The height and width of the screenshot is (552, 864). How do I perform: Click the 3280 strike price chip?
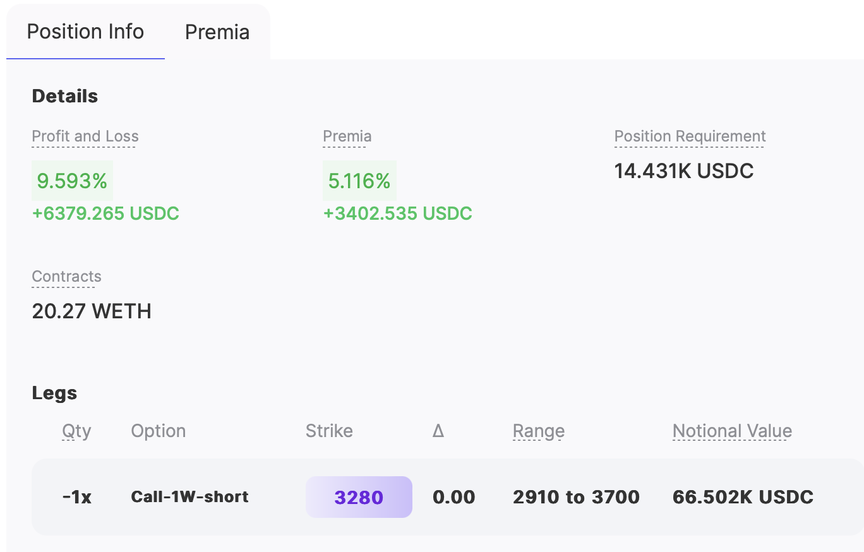pos(359,497)
